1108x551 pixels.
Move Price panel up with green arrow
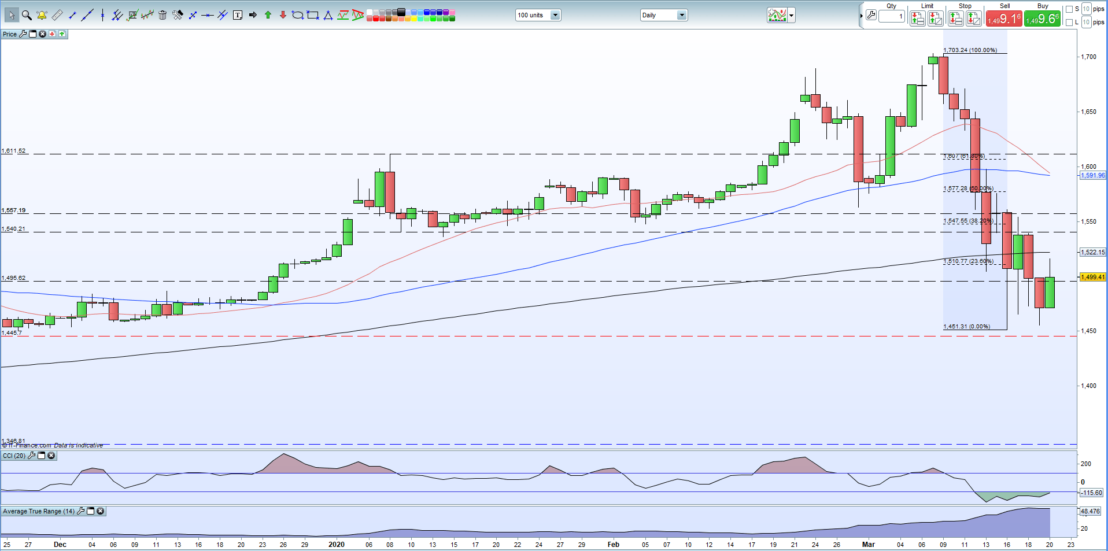point(62,34)
